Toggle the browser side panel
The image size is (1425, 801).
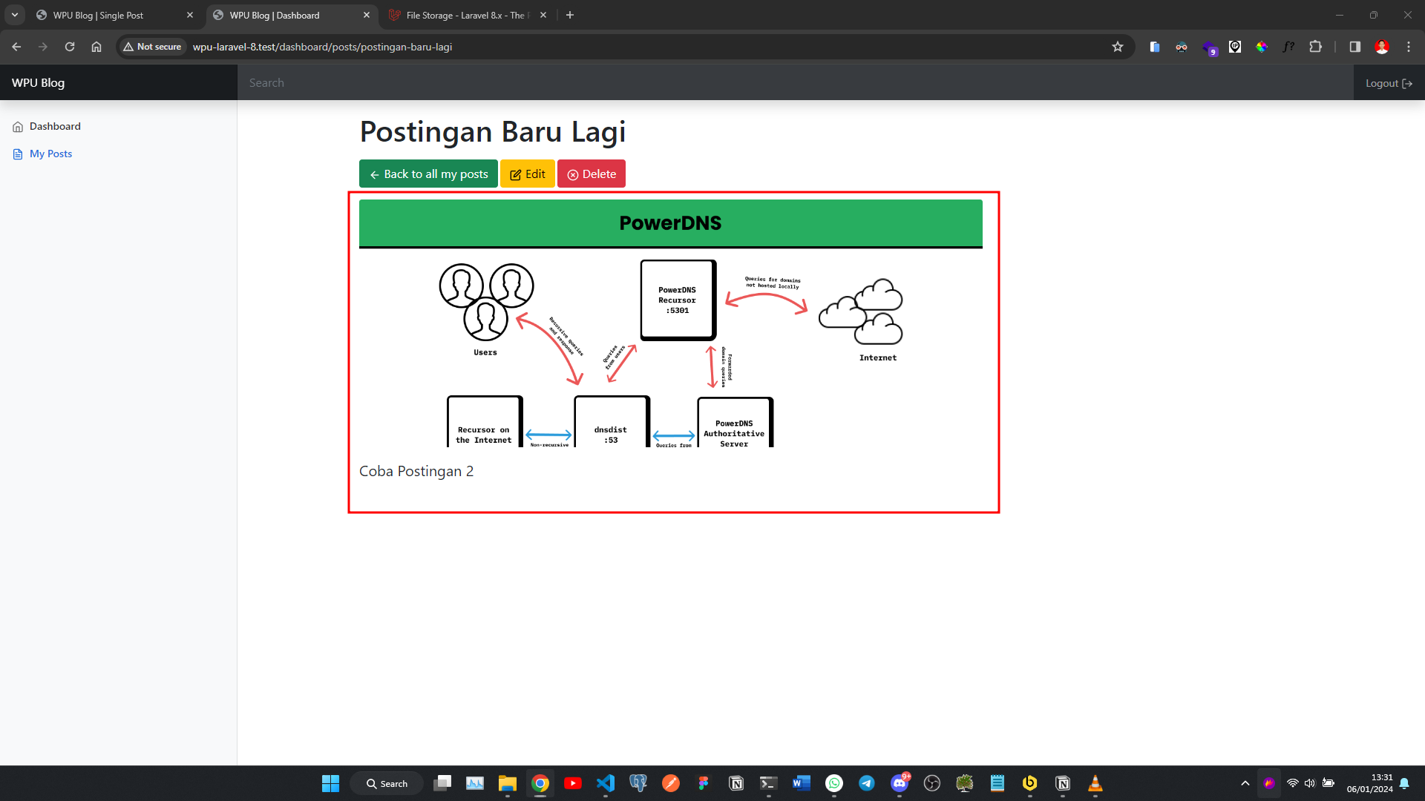(1354, 47)
